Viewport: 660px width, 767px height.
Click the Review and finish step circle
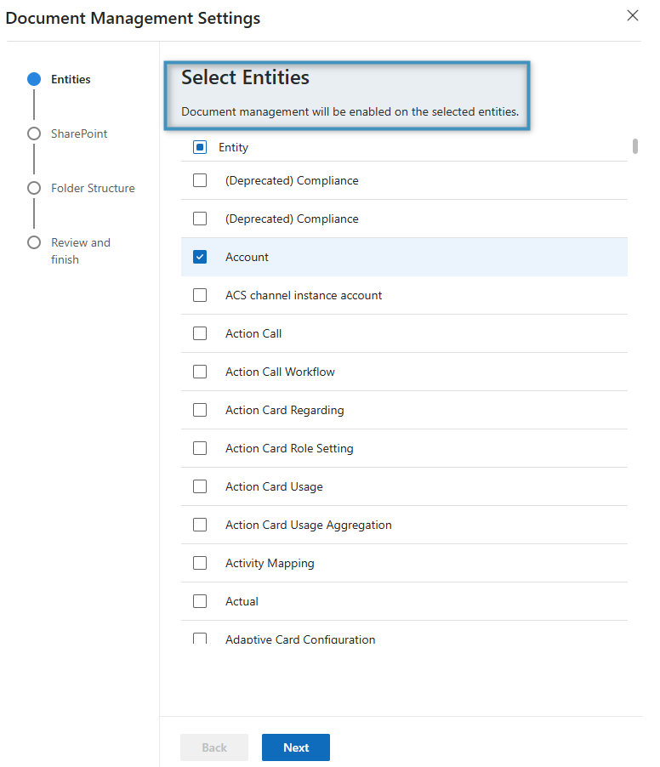[x=34, y=242]
